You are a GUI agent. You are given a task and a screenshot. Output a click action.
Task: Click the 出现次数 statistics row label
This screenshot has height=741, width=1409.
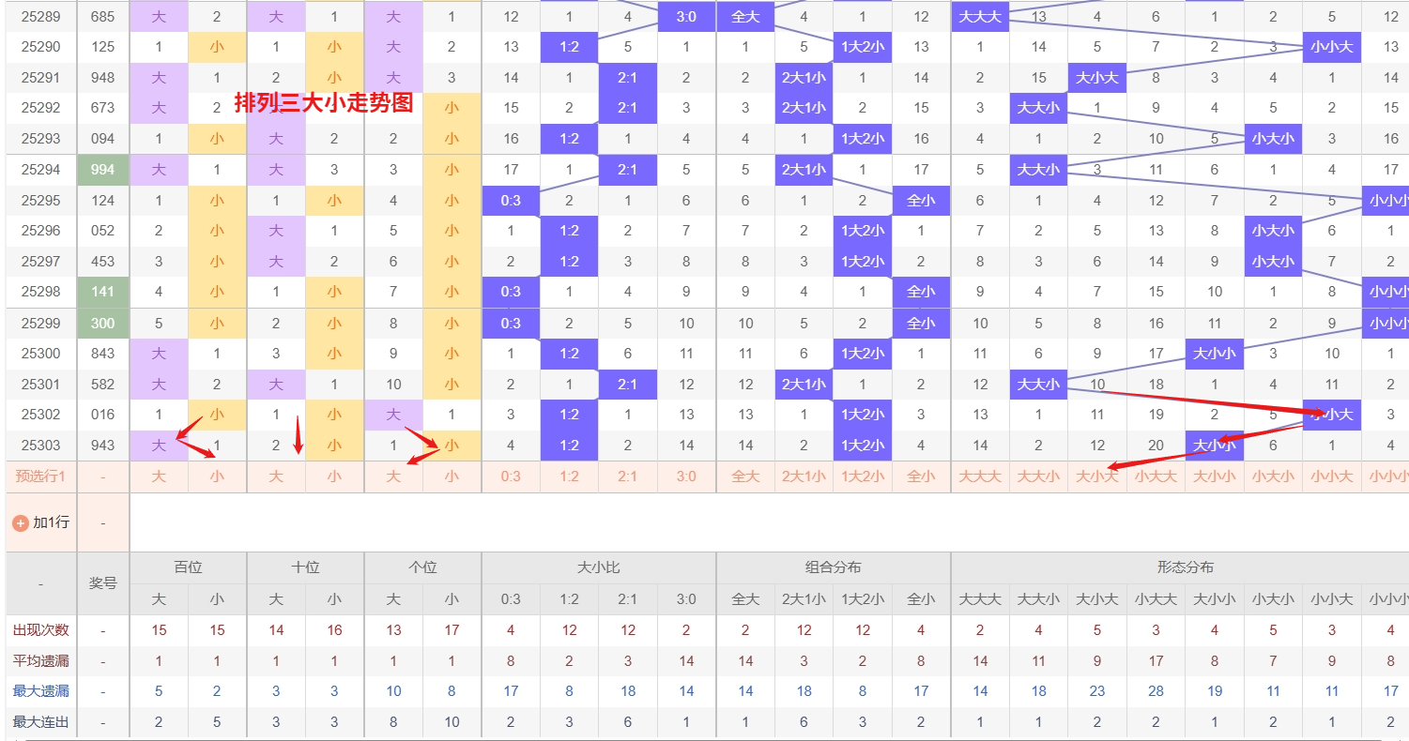[40, 630]
